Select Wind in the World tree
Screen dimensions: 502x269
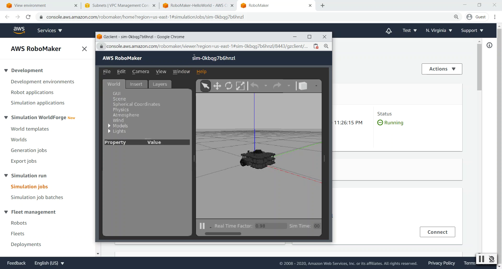(x=118, y=120)
